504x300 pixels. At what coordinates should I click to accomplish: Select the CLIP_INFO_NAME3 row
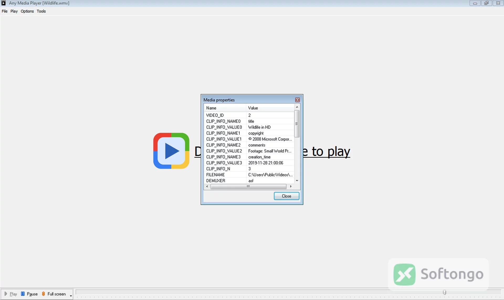249,157
